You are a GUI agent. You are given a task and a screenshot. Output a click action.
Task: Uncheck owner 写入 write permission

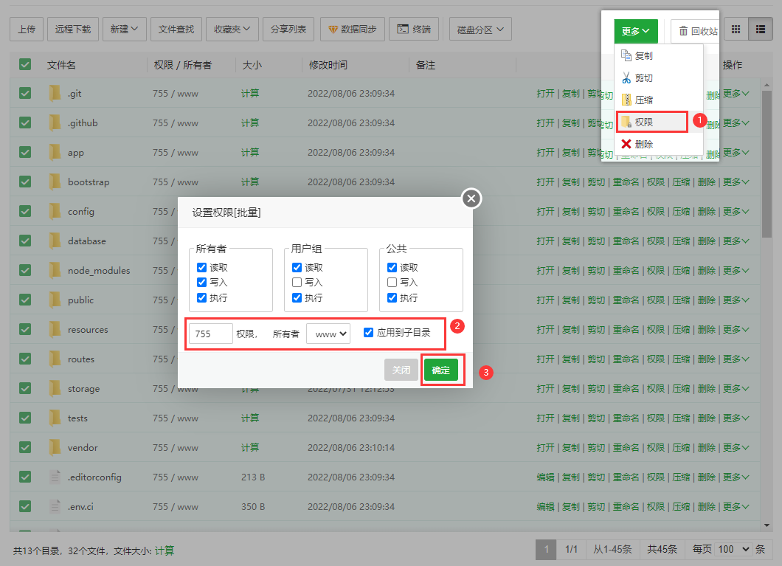coord(202,282)
